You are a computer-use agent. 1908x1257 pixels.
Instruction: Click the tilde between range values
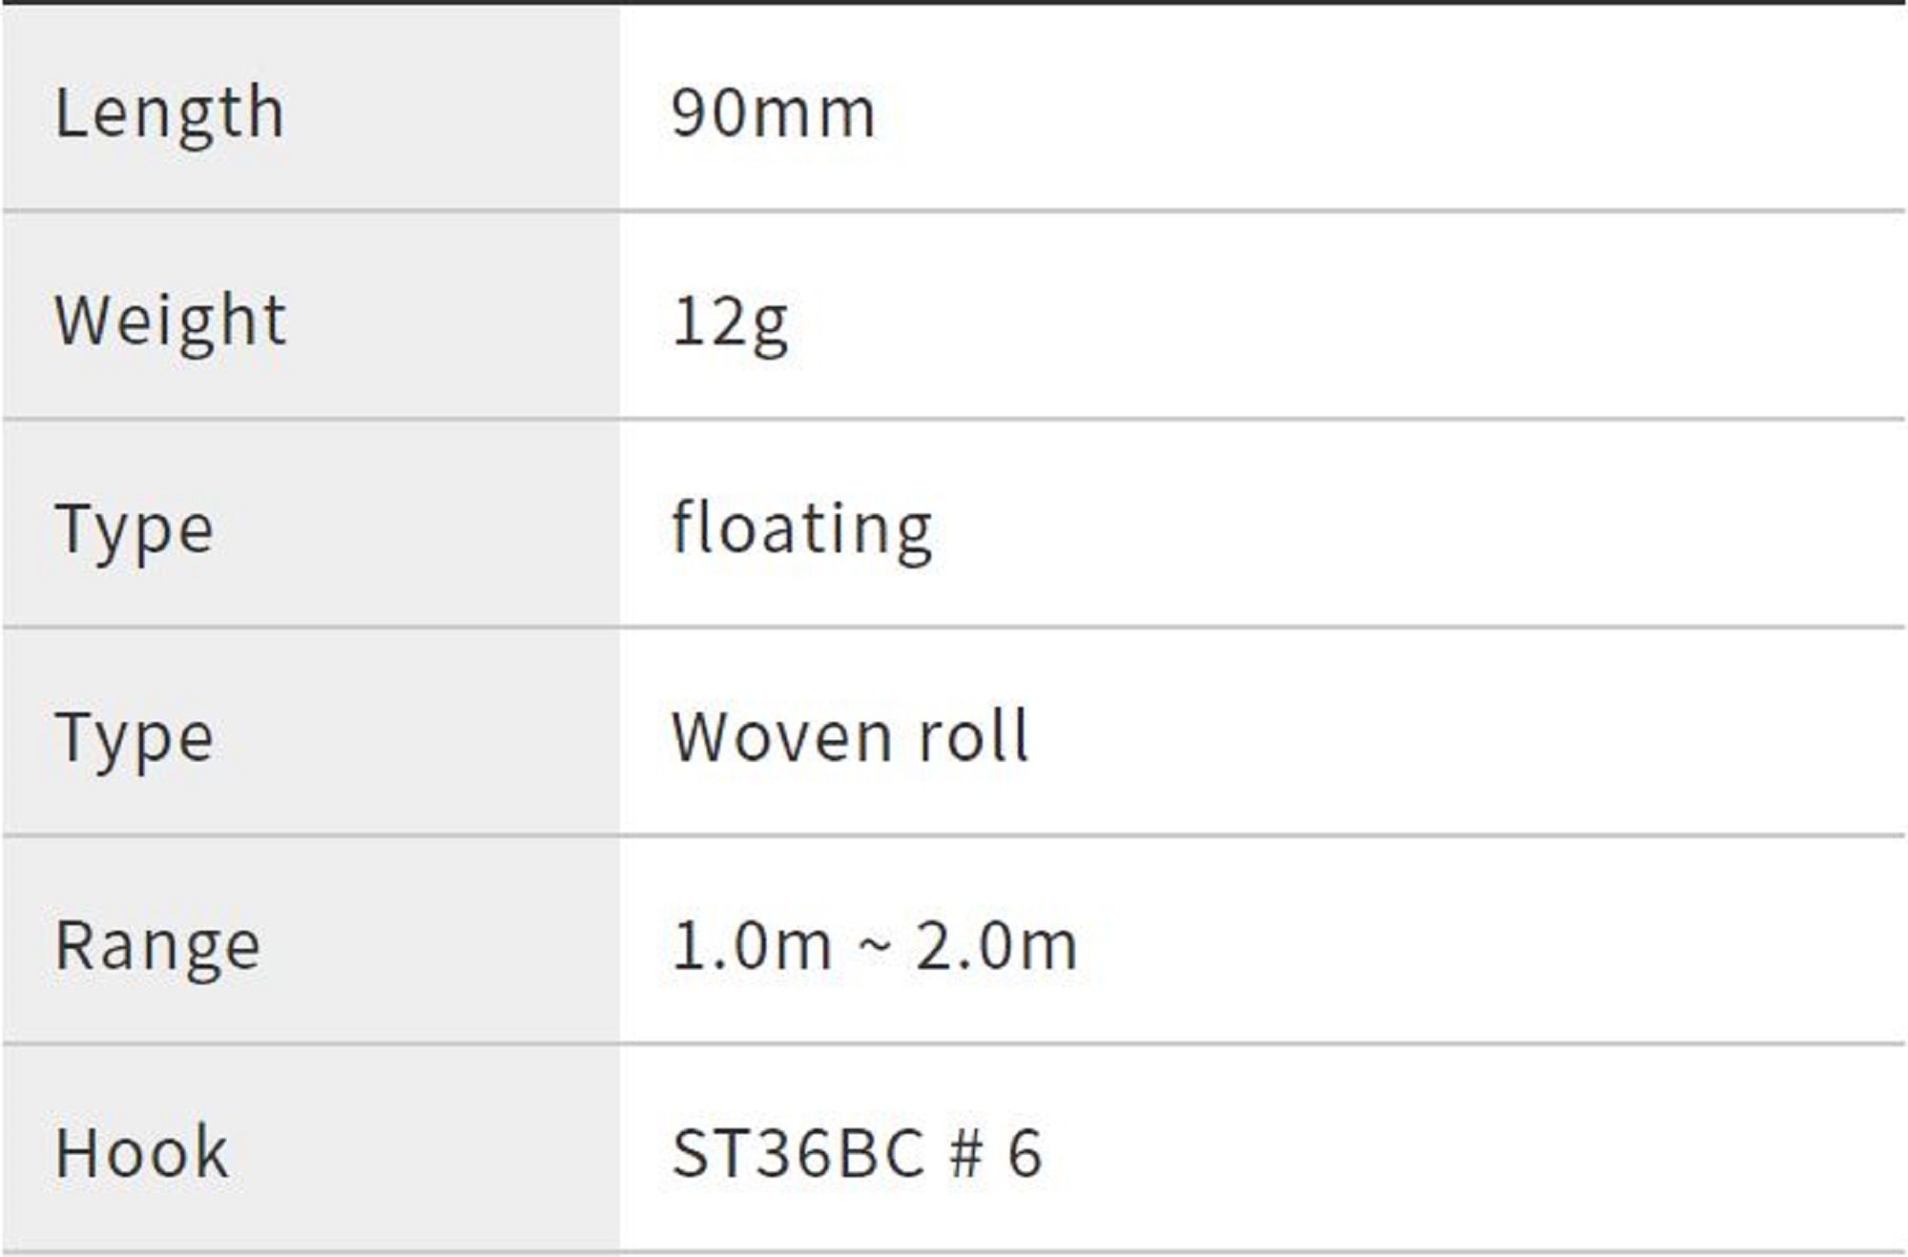point(875,946)
